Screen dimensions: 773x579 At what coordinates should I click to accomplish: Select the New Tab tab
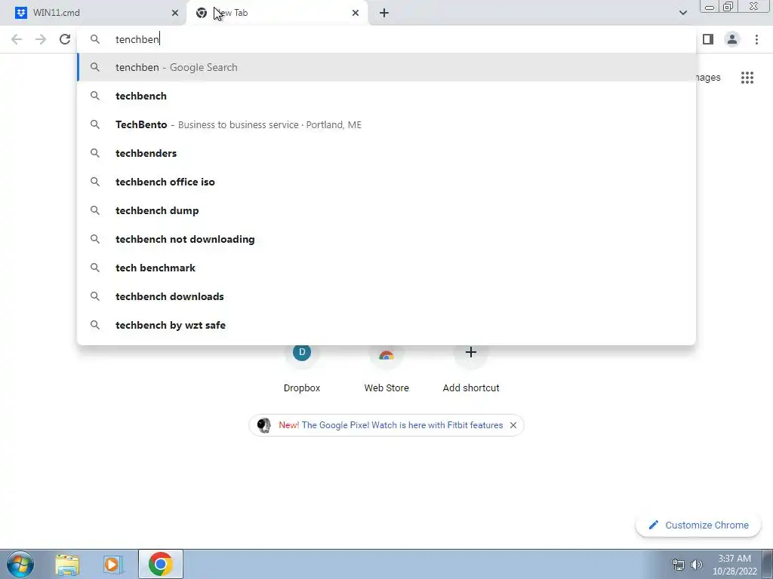[277, 13]
